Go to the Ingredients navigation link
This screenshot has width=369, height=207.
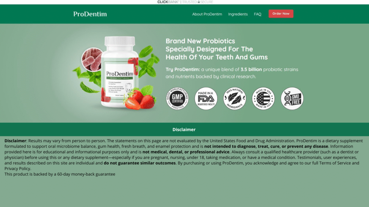(238, 14)
